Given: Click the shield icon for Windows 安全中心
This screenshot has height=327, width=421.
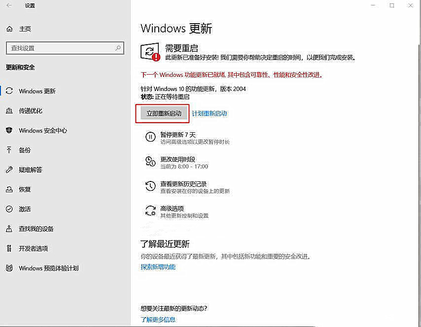Looking at the screenshot, I should click(x=9, y=130).
